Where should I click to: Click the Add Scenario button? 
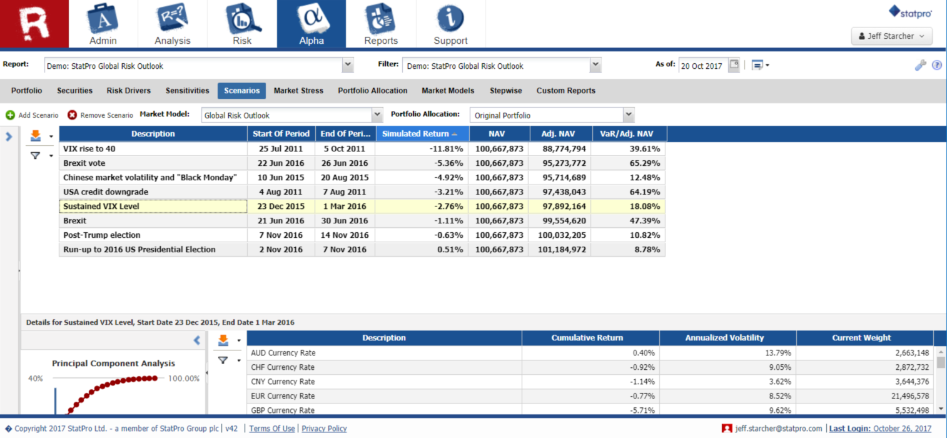click(x=32, y=115)
